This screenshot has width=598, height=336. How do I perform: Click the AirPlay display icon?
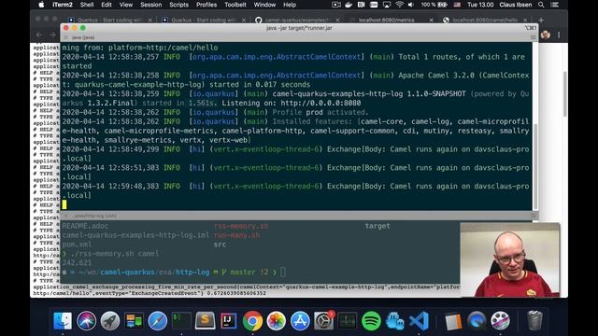387,5
